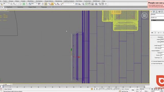164x92 pixels.
Task: Open the Named Selection Sets dropdown
Action: [x=69, y=4]
